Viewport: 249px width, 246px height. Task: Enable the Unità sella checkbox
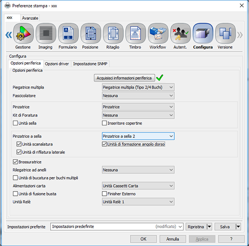coord(15,123)
